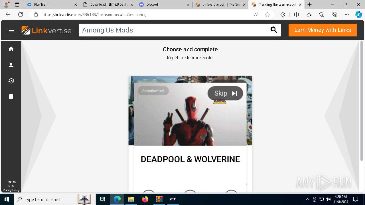The image size is (365, 205).
Task: Open the browser Extensions icon
Action: (x=283, y=15)
